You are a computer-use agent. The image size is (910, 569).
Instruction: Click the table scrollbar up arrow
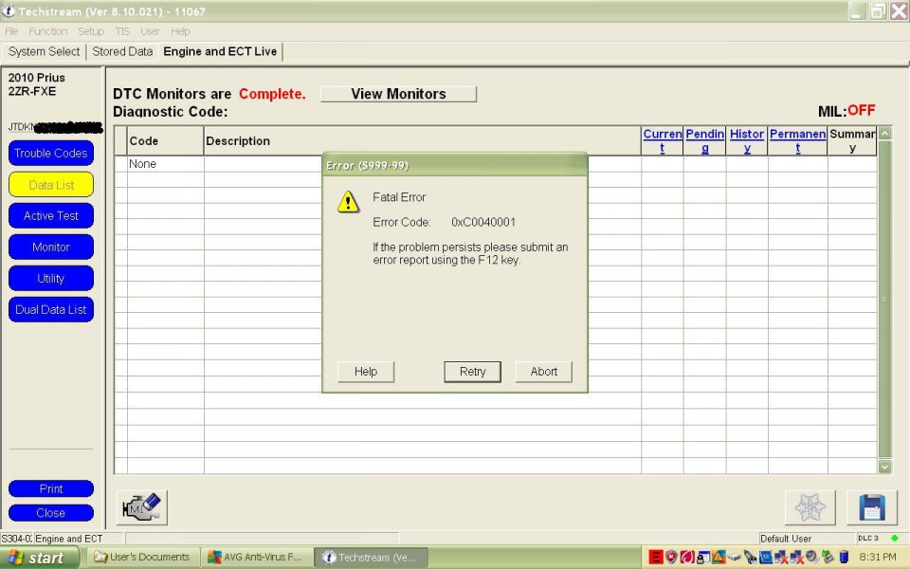(884, 134)
